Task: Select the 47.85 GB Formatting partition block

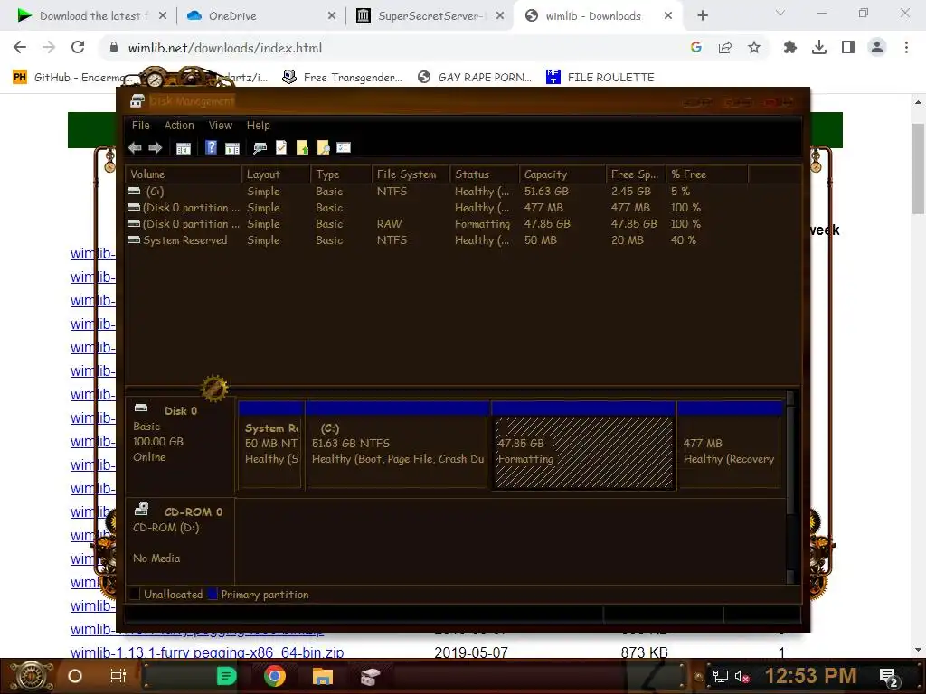Action: [x=583, y=445]
